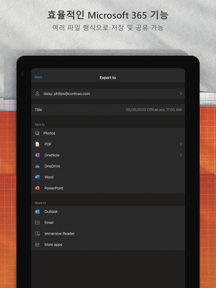216x288 pixels.
Task: Tap the left arrow behind the dialog
Action: pyautogui.click(x=23, y=74)
